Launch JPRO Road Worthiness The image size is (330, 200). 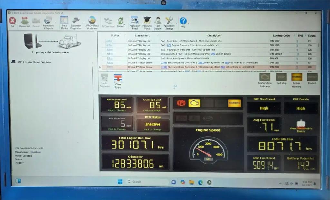click(x=92, y=21)
